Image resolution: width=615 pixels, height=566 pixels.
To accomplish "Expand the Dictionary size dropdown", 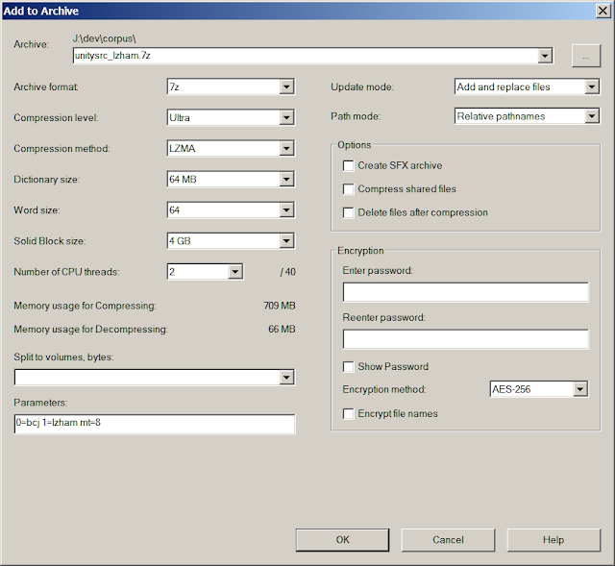I will tap(286, 180).
